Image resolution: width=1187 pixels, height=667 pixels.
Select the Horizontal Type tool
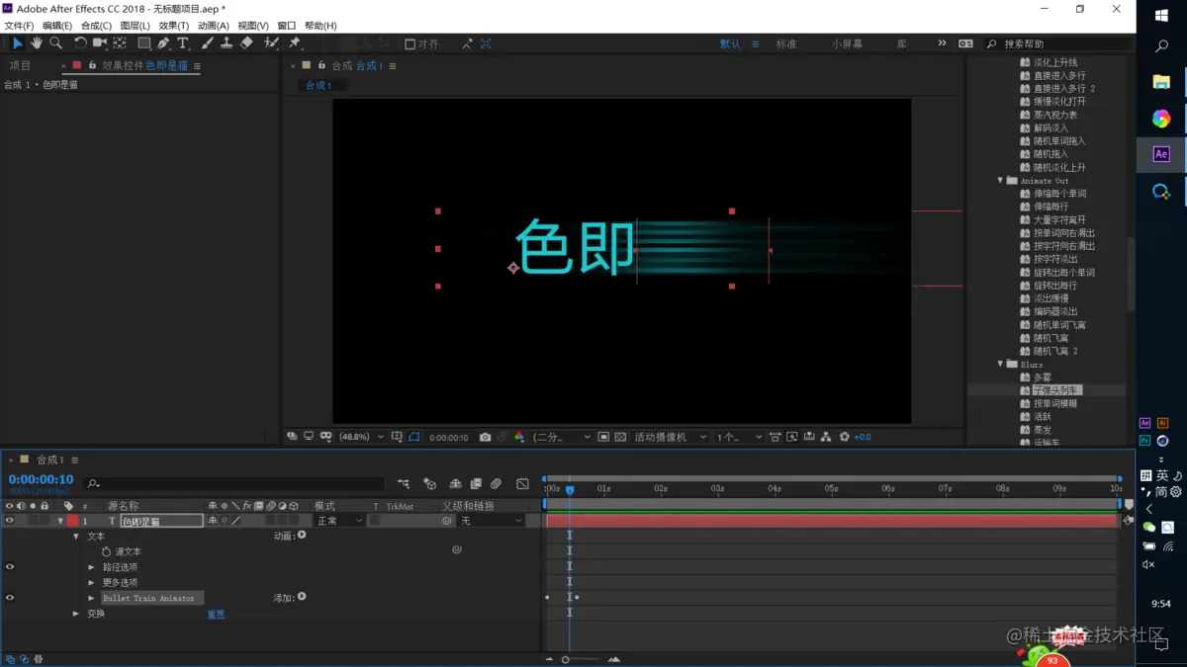[x=183, y=43]
